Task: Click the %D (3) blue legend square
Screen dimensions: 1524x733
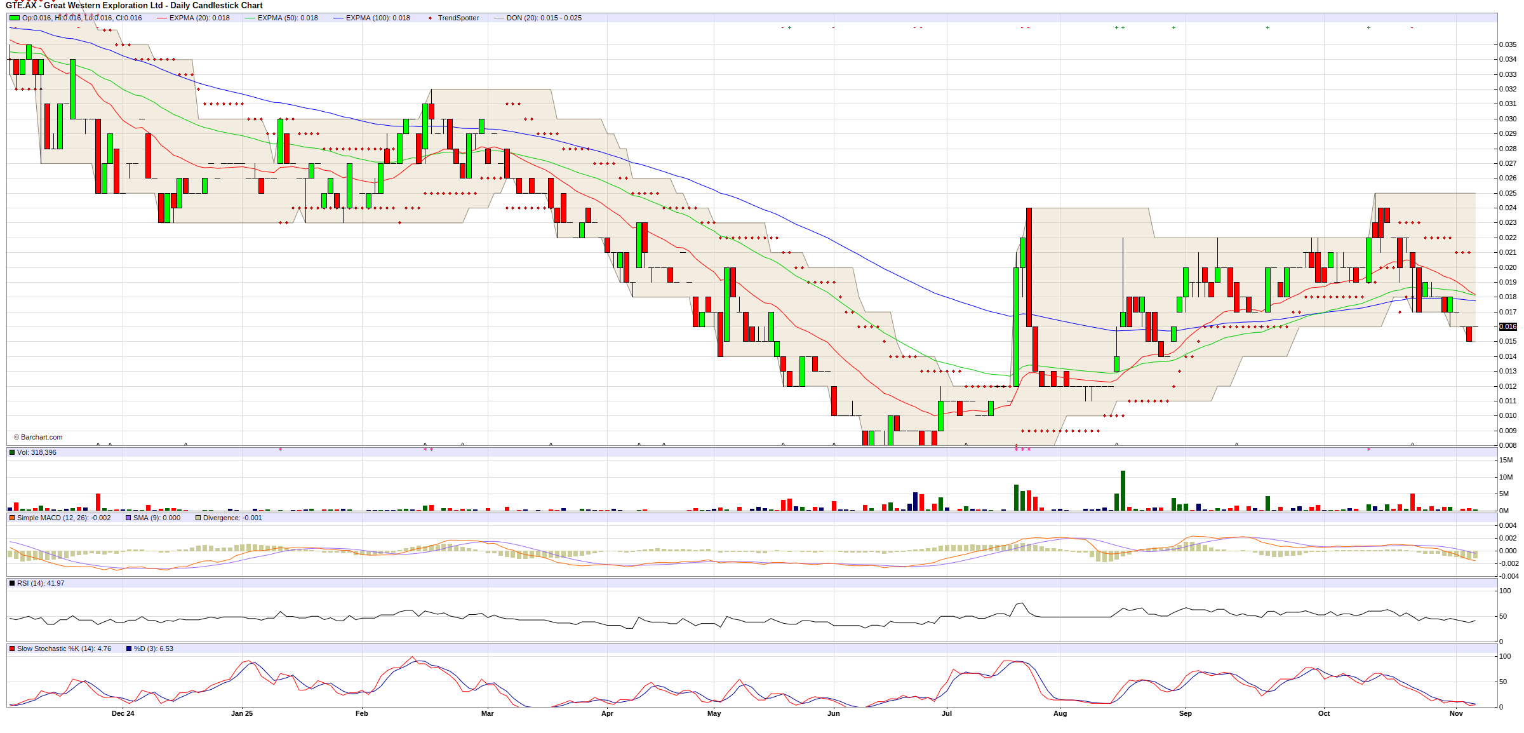Action: tap(129, 649)
